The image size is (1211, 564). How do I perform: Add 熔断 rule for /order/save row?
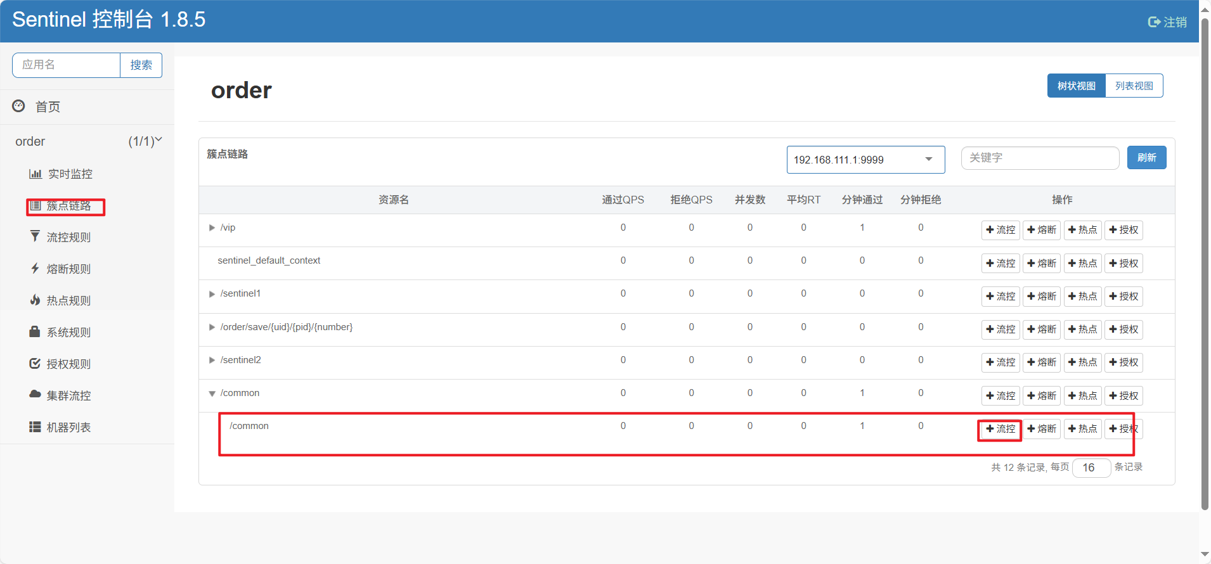coord(1042,330)
